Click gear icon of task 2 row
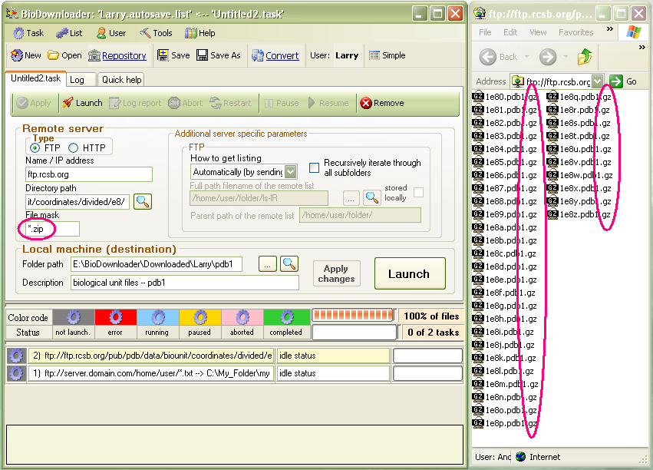The image size is (653, 470). (16, 356)
